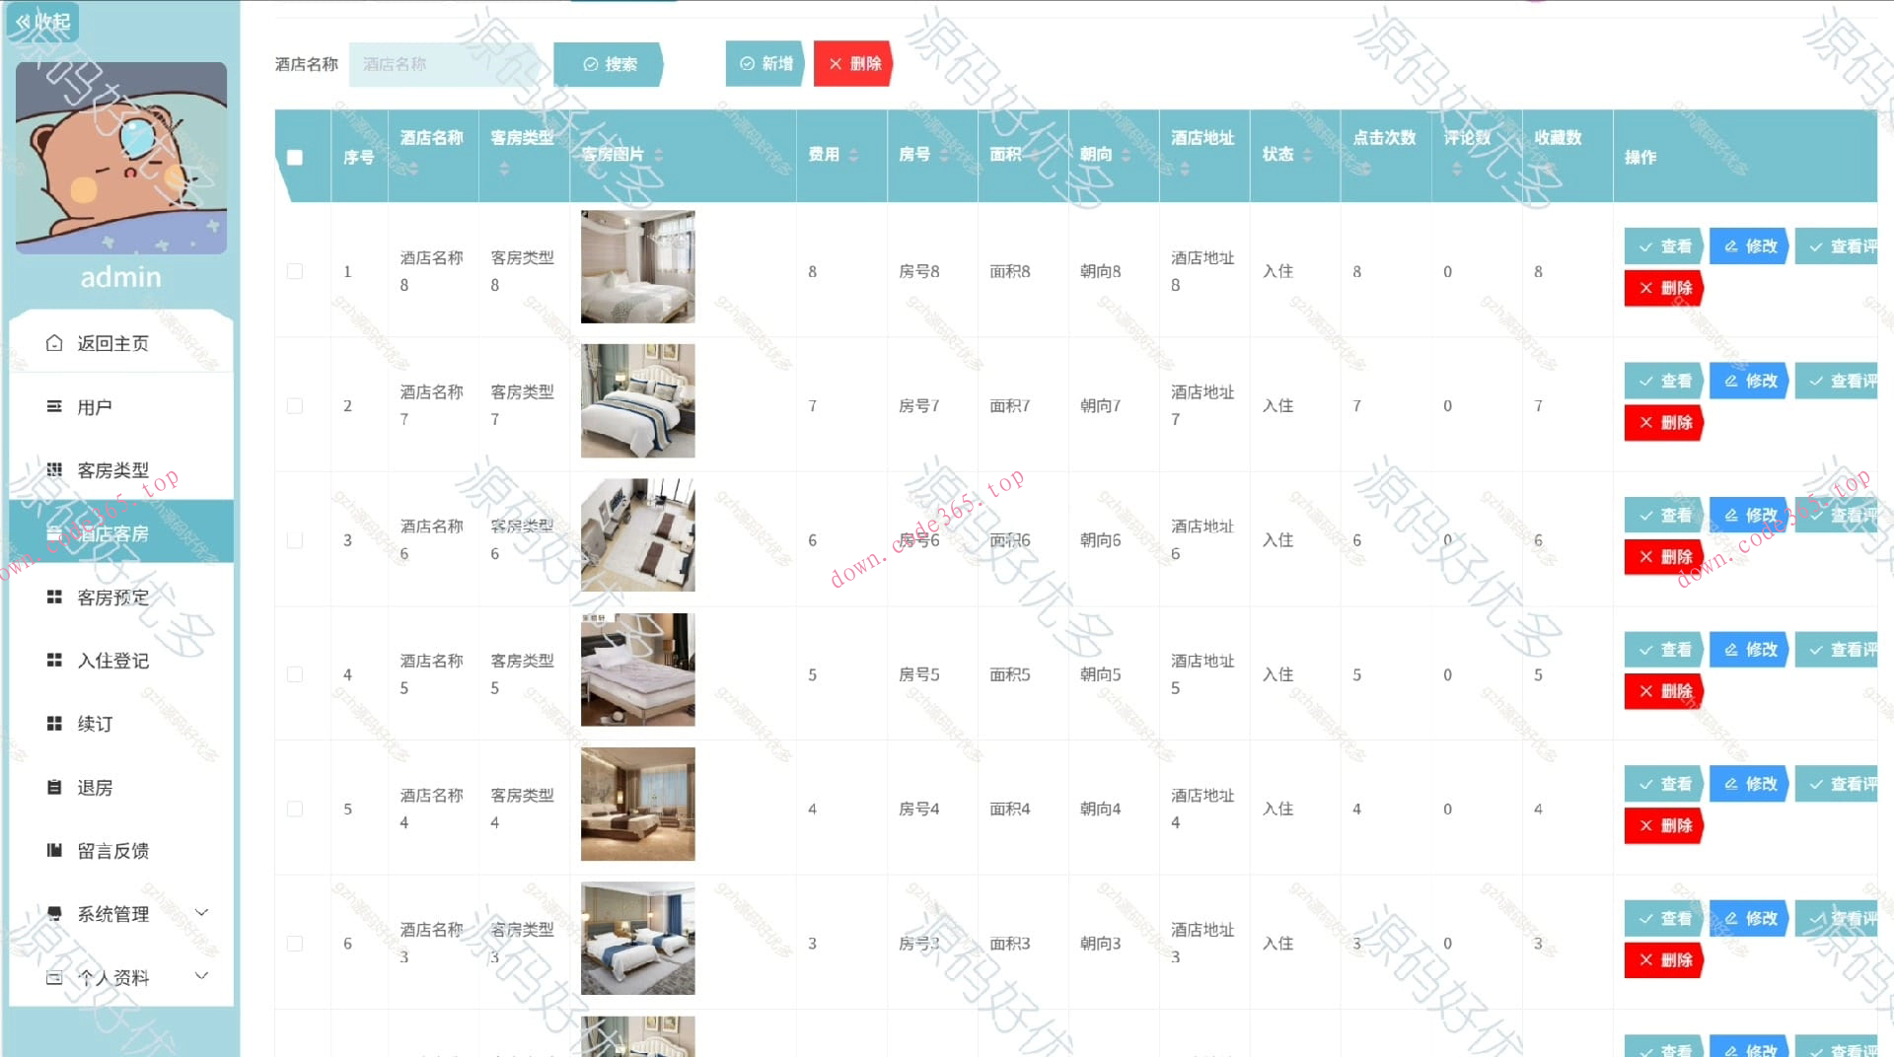
Task: Toggle the select-all checkbox in table header
Action: pos(295,157)
